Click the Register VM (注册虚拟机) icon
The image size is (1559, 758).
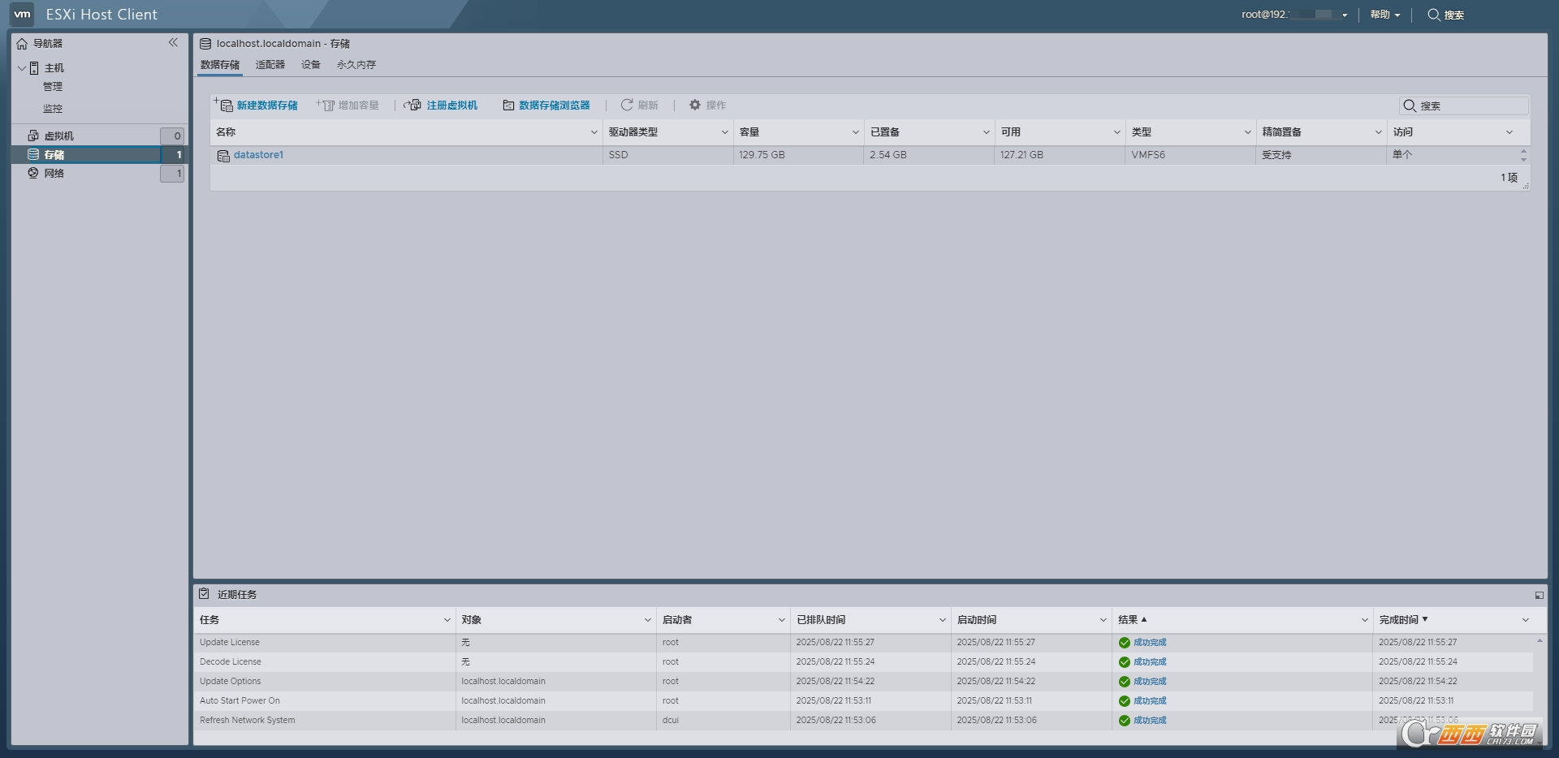412,105
